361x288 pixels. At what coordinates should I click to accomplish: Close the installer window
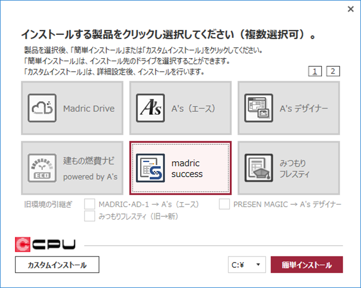[x=350, y=9]
